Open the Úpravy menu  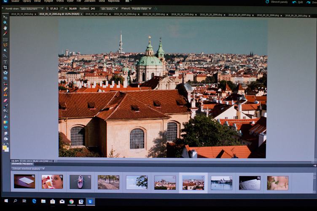27,1
